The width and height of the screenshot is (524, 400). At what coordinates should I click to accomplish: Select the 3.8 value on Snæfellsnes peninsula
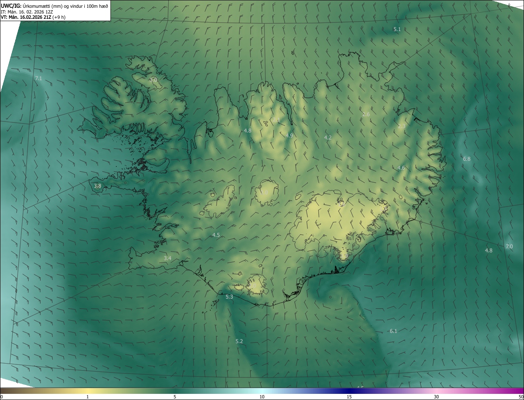point(97,186)
